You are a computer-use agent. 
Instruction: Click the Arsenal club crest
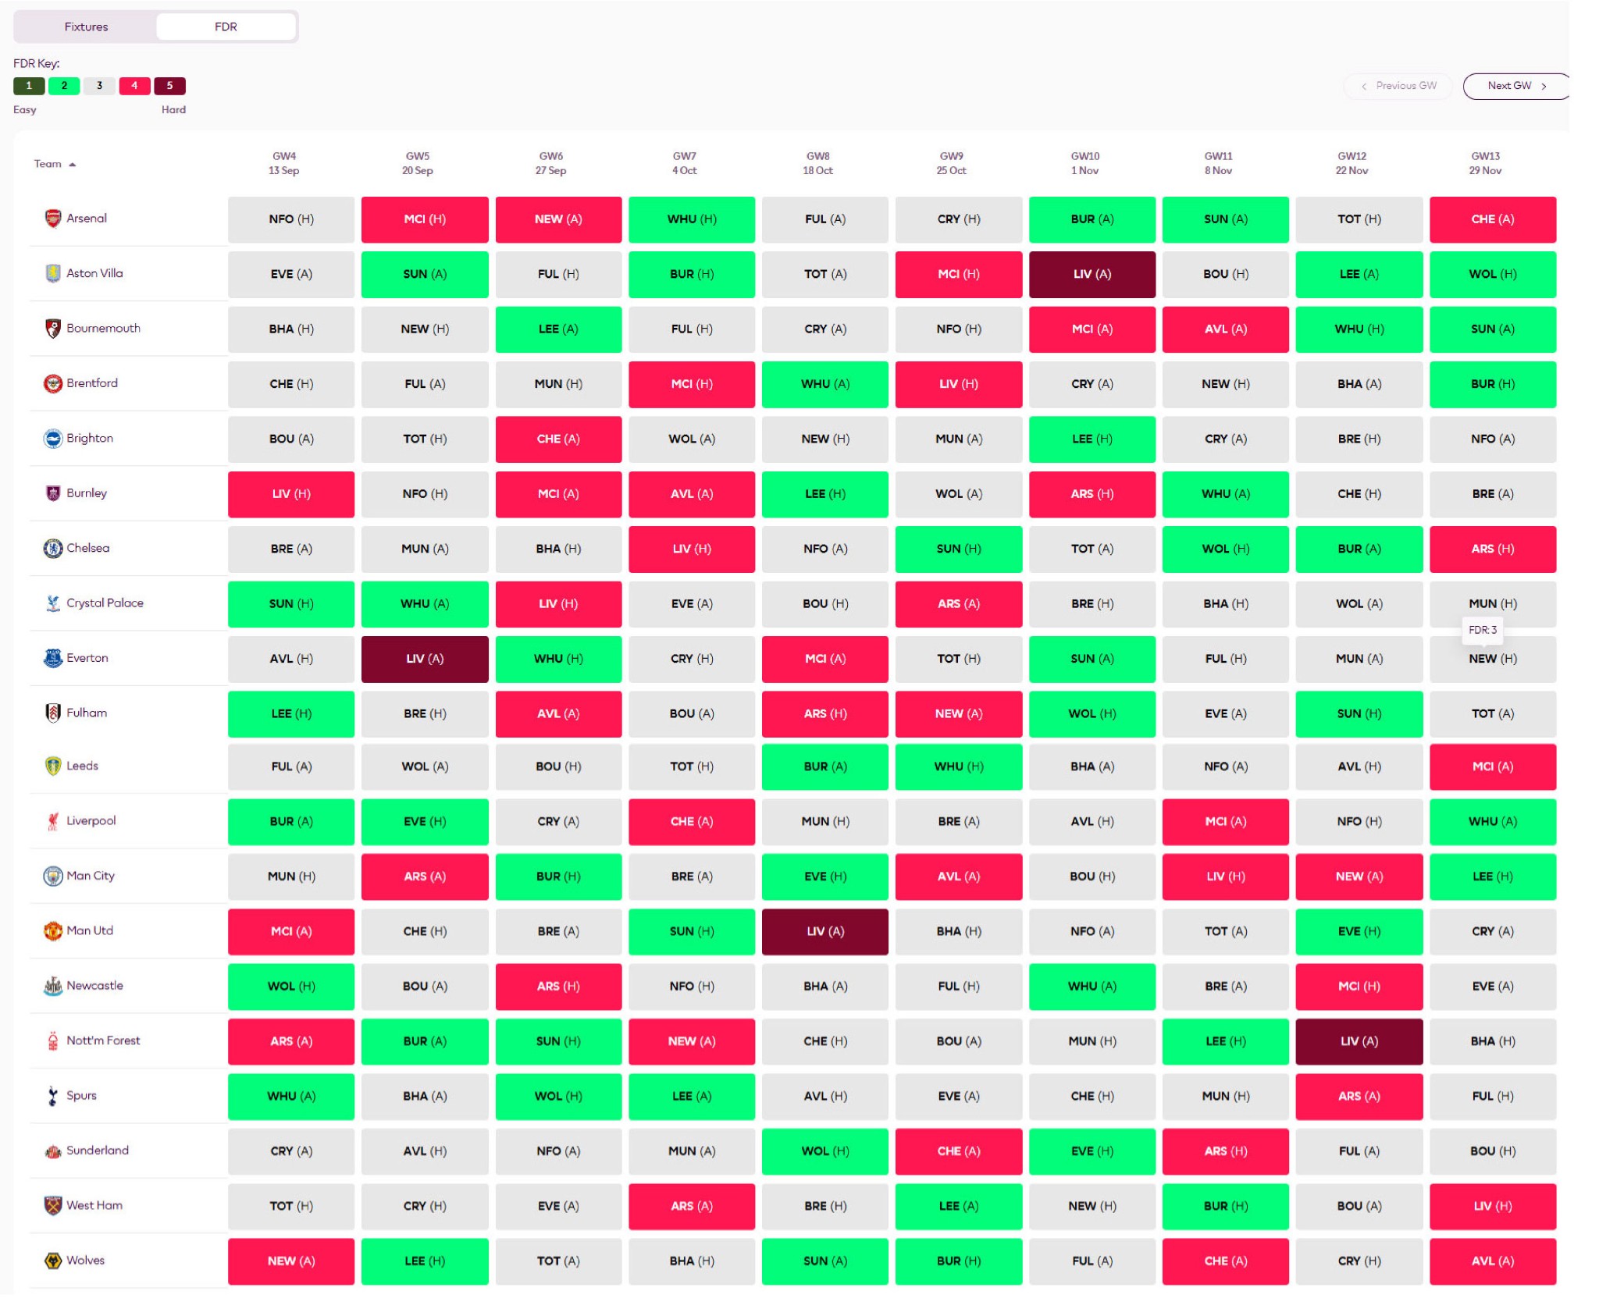pyautogui.click(x=52, y=219)
